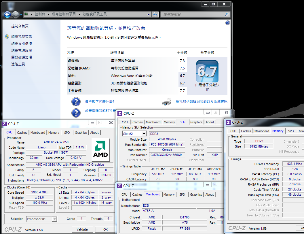Click the F71869 LPCIO value
Viewport: 304px width, 234px height.
click(185, 229)
